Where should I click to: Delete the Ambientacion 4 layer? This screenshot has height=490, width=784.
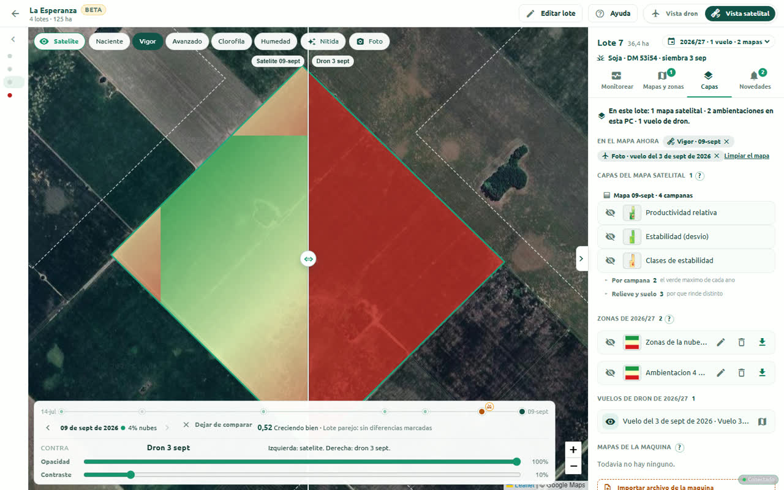pos(741,372)
